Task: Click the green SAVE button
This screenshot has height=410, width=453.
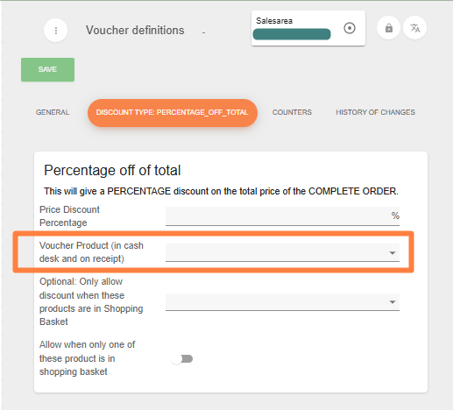Action: pyautogui.click(x=47, y=69)
